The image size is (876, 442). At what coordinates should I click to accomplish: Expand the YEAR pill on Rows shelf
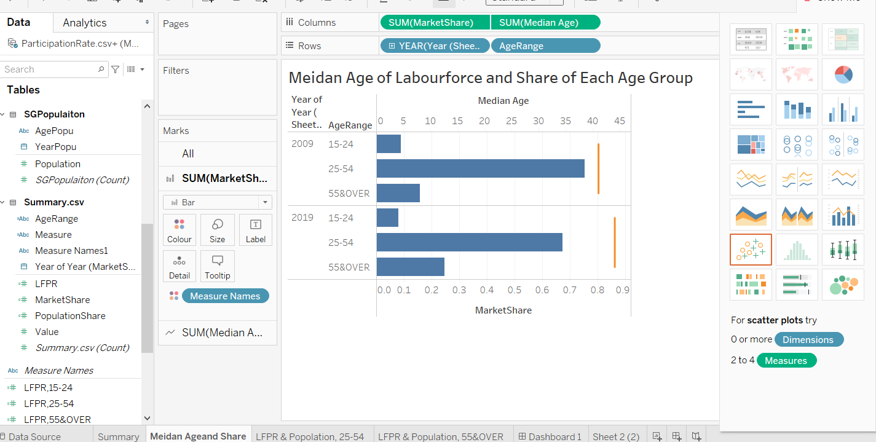click(391, 46)
